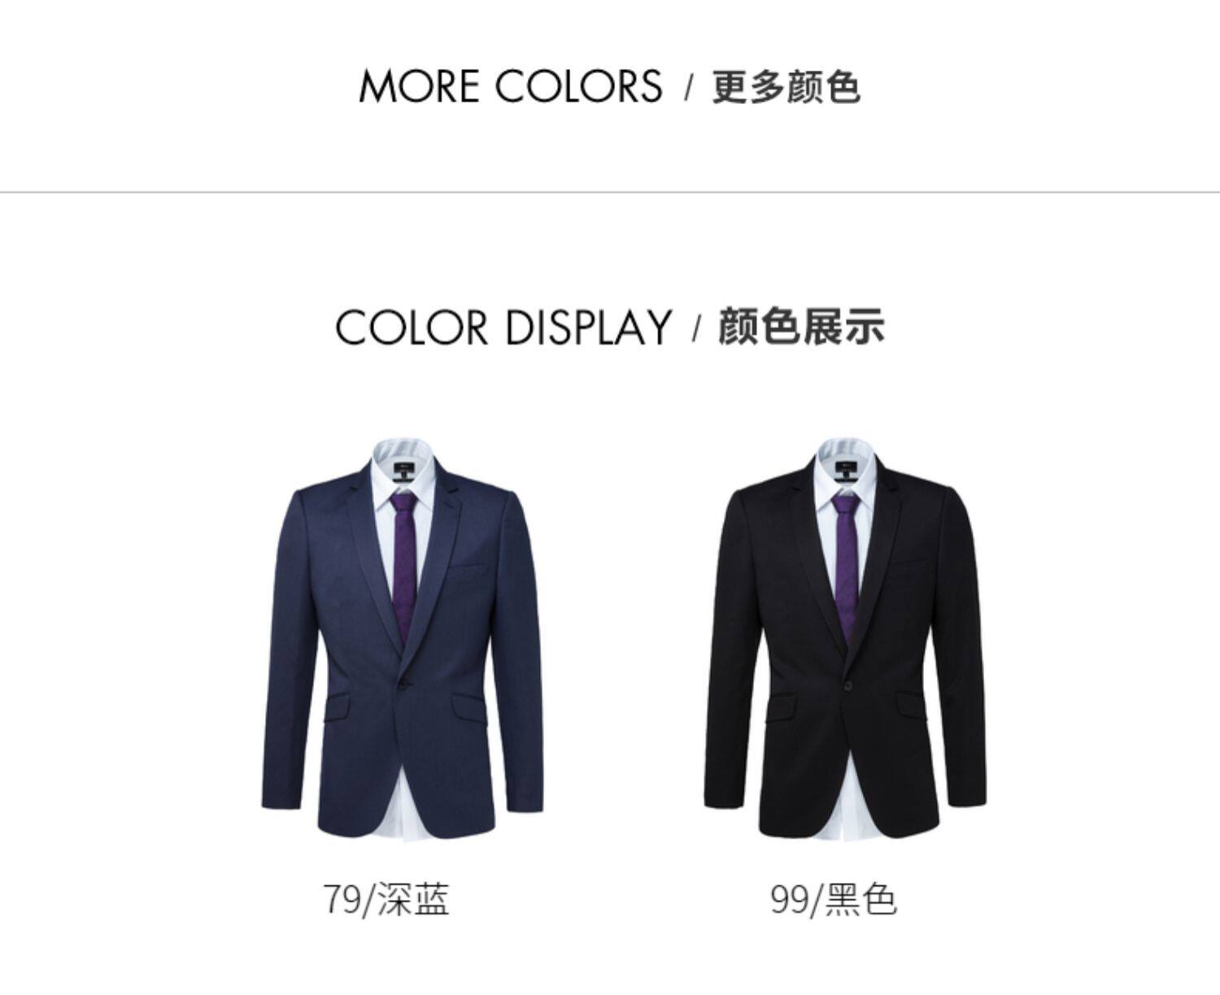Click the collar brand tag on navy suit
Viewport: 1220px width, 995px height.
pyautogui.click(x=403, y=471)
